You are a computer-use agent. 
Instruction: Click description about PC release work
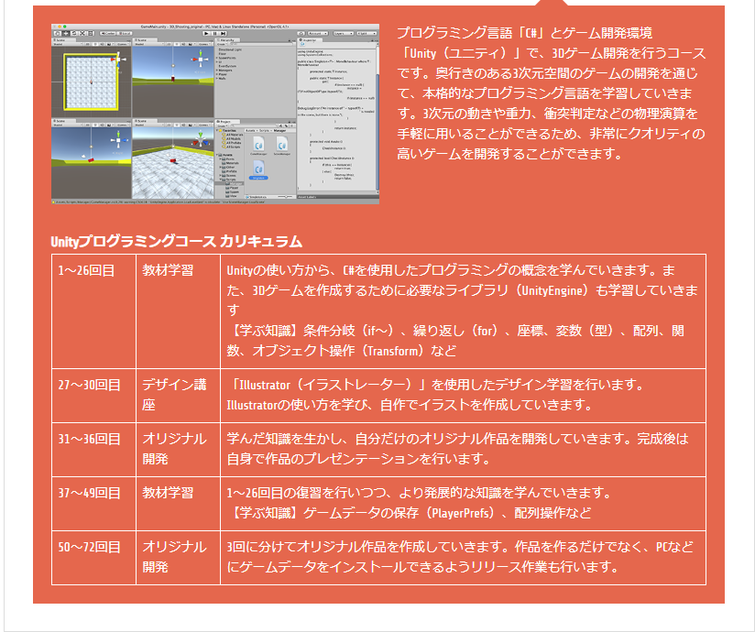[464, 558]
